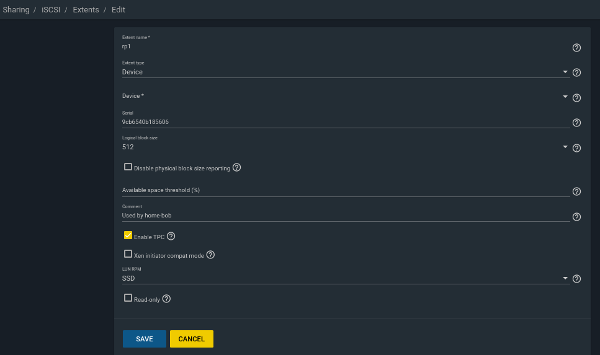600x355 pixels.
Task: Open LUN RPM dropdown set to SSD
Action: pos(346,278)
